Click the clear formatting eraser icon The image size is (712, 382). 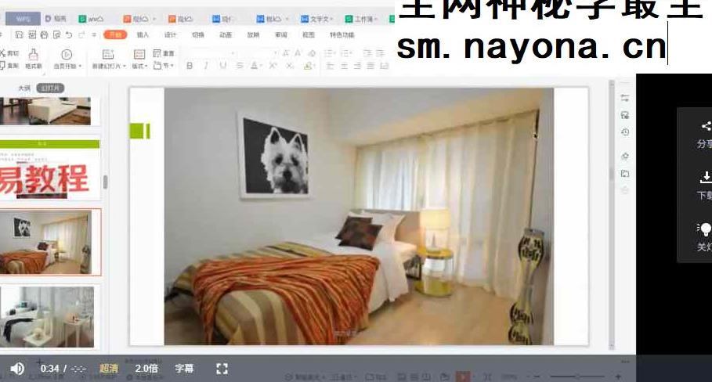pyautogui.click(x=310, y=53)
